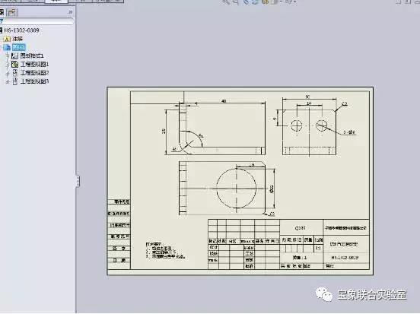Select the technical requirements notes text

(x=165, y=250)
